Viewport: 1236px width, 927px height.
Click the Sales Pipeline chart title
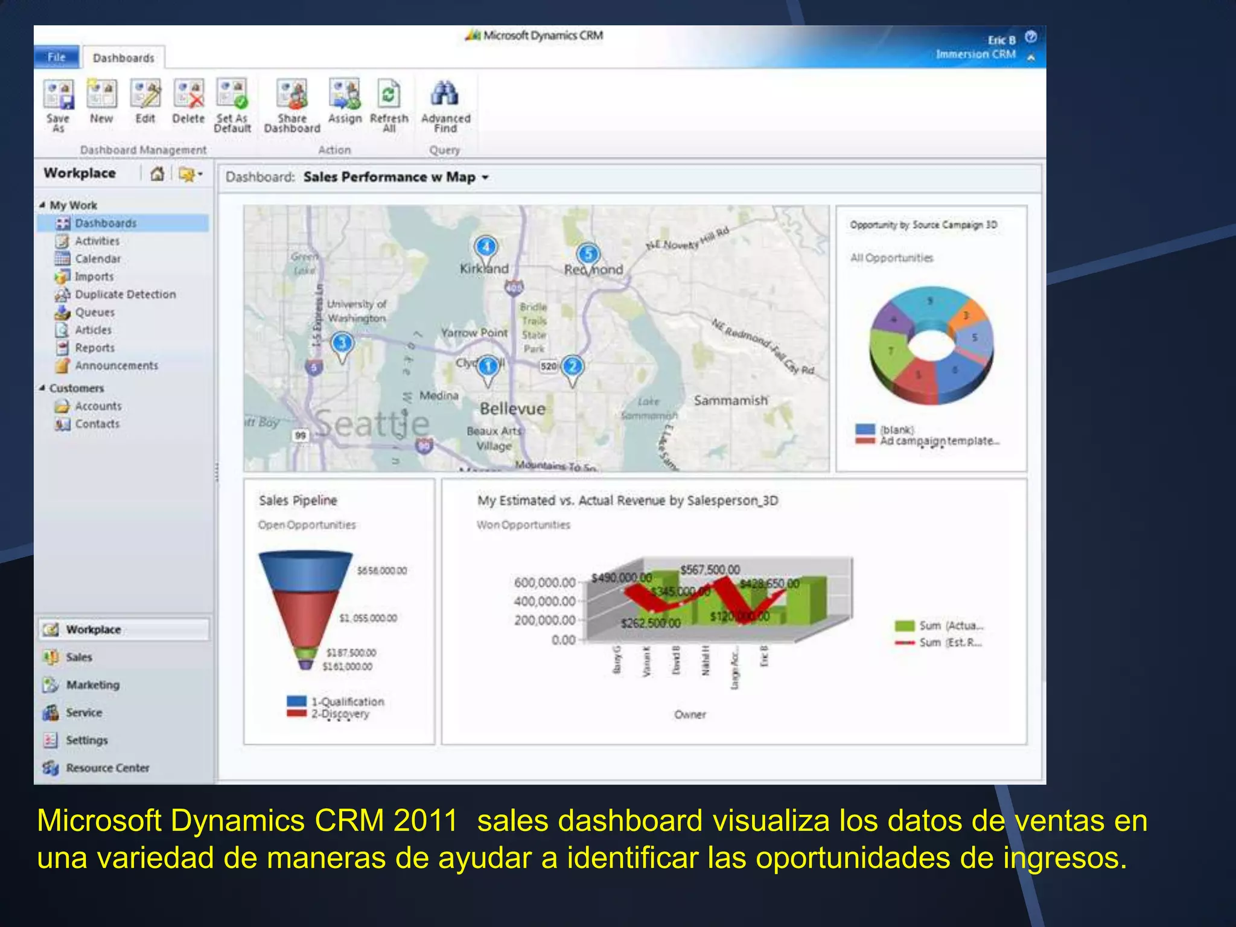pos(298,500)
